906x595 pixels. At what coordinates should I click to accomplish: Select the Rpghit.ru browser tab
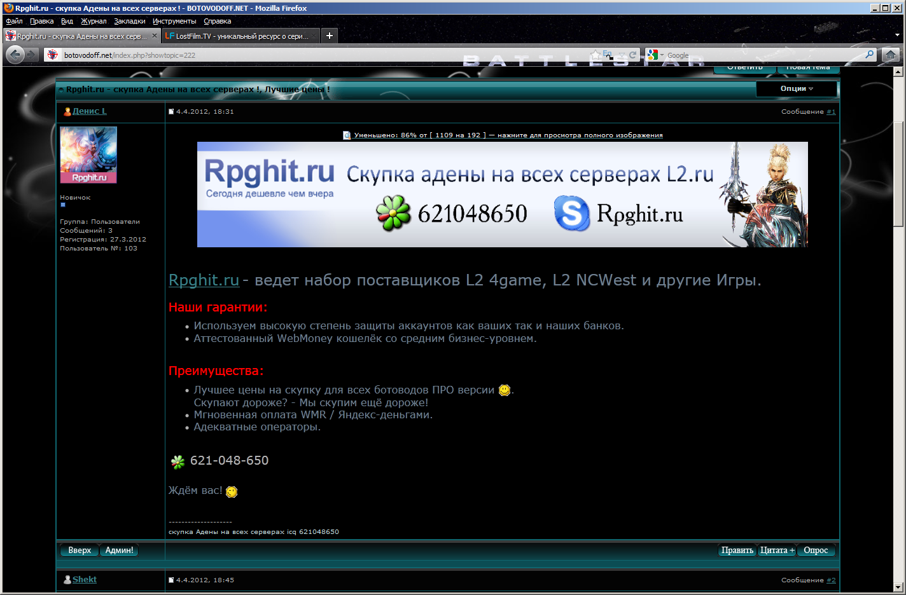(x=81, y=36)
